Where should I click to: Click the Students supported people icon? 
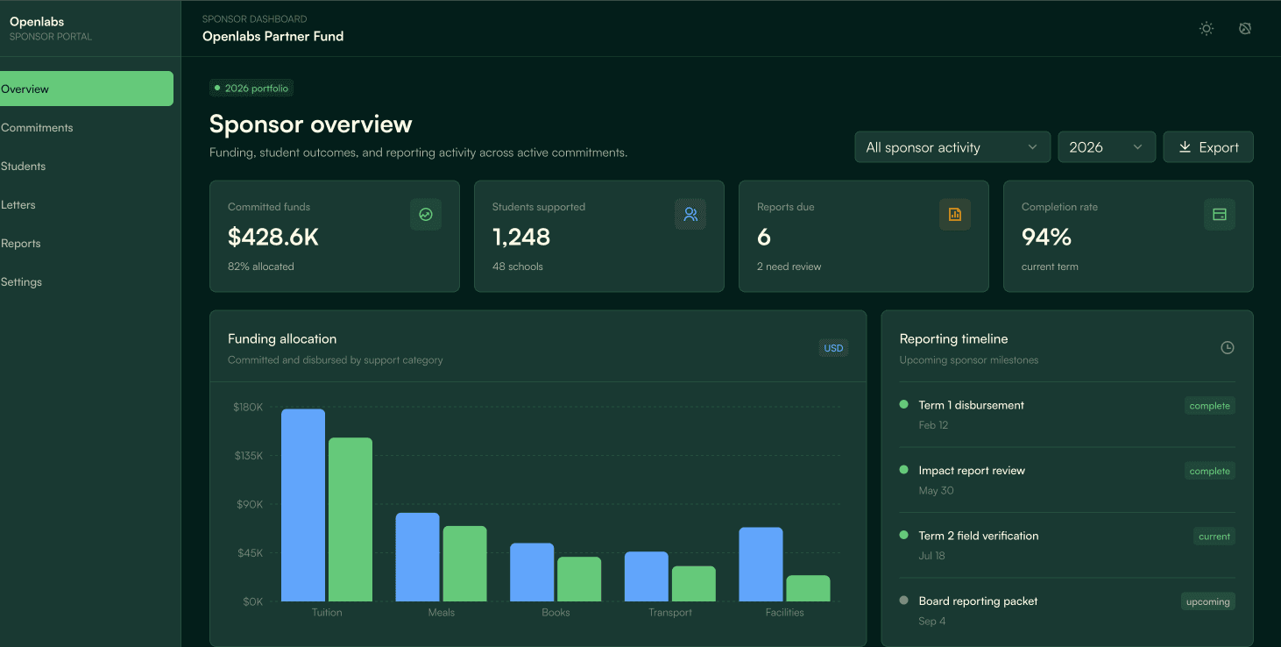coord(690,214)
